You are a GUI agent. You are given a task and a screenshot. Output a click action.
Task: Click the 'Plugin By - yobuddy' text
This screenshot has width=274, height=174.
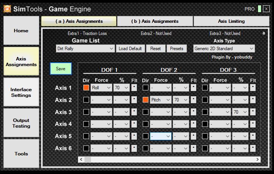click(x=232, y=57)
